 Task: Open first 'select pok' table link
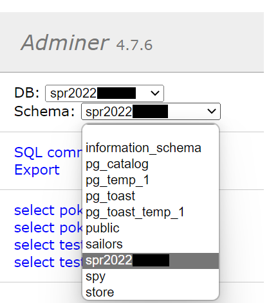point(48,211)
